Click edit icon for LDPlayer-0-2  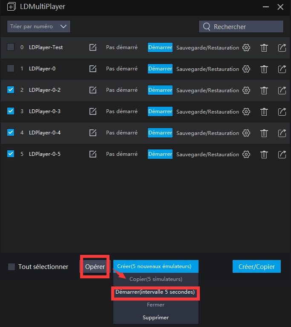(x=93, y=90)
